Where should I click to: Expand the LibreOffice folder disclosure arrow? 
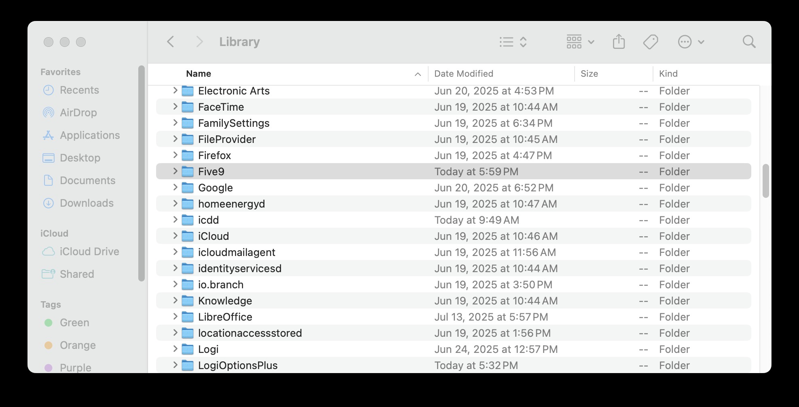[175, 317]
